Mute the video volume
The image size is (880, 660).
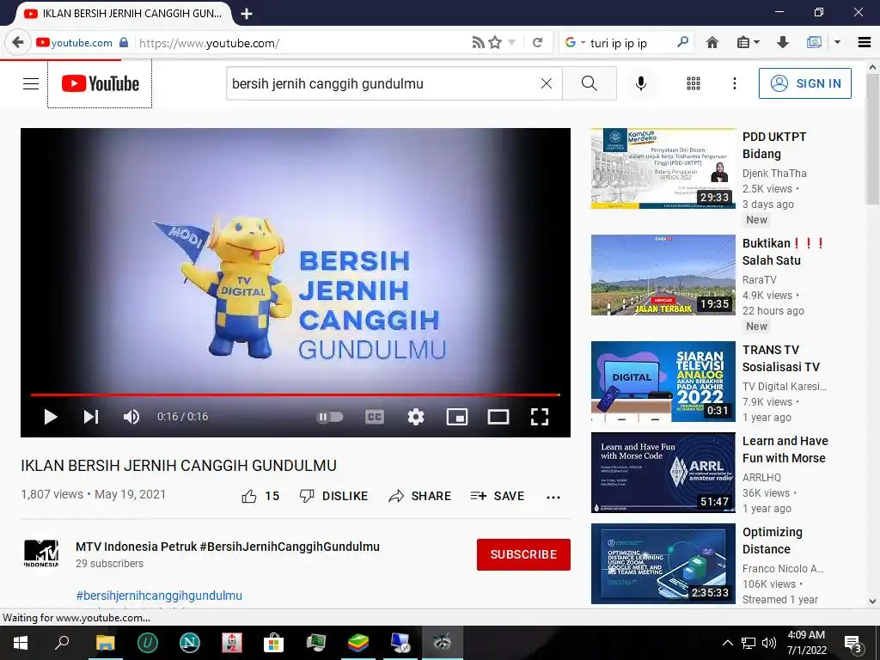(131, 417)
